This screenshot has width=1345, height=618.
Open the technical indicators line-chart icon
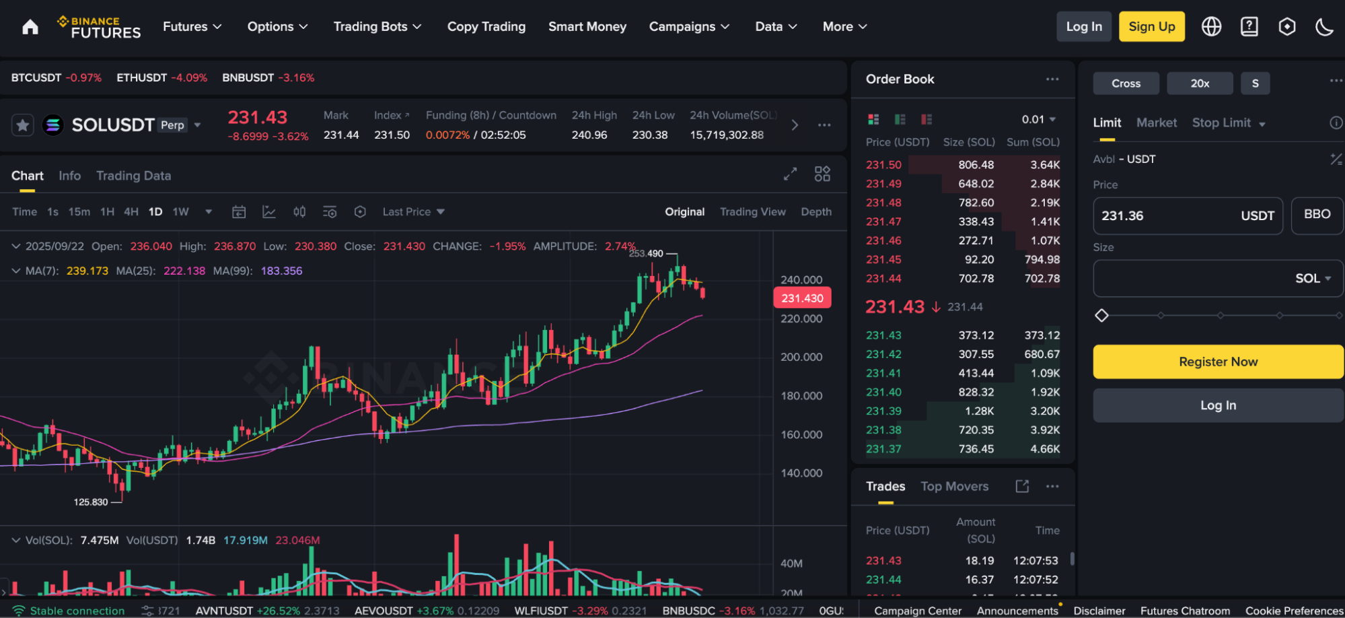(269, 212)
